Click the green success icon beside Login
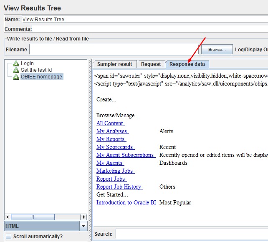This screenshot has height=242, width=268. (x=16, y=63)
